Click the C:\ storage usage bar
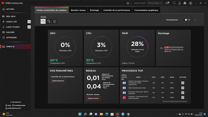Screen dimensions: 208x117 coord(174,47)
